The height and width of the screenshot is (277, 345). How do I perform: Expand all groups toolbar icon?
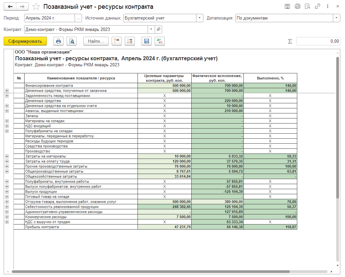[130, 41]
